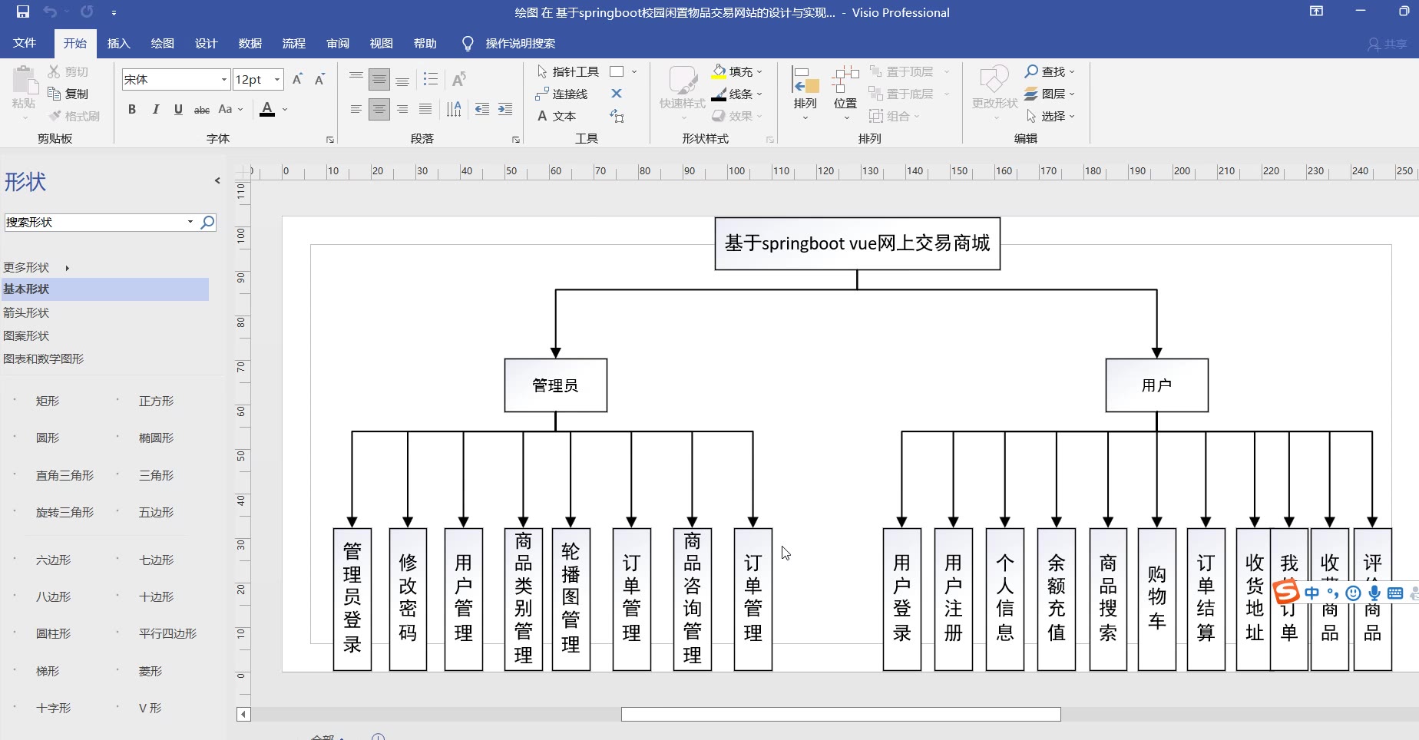Activate the Format Painter brush
1419x740 pixels.
(x=74, y=116)
